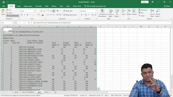Click the Orientation text angle icon

click(58, 11)
